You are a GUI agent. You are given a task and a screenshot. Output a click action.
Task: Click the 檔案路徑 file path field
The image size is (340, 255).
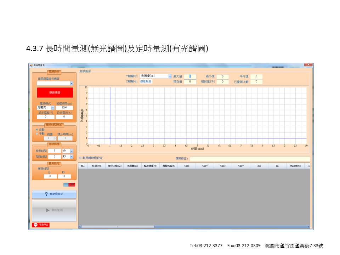[x=249, y=158]
